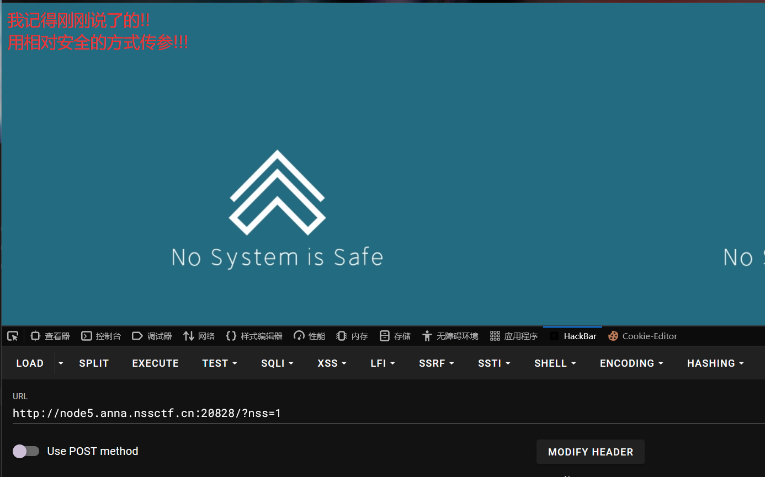The image size is (765, 477).
Task: Open the HASHING dropdown
Action: point(716,363)
